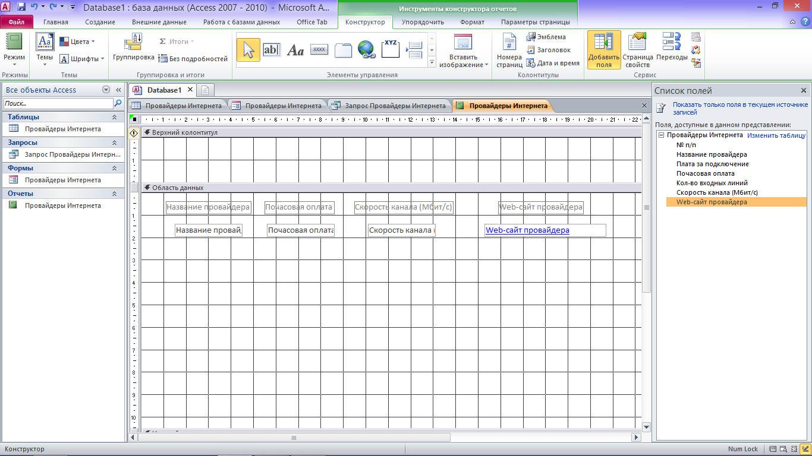Image resolution: width=812 pixels, height=456 pixels.
Task: Switch to Формат ribbon tab
Action: pyautogui.click(x=472, y=22)
